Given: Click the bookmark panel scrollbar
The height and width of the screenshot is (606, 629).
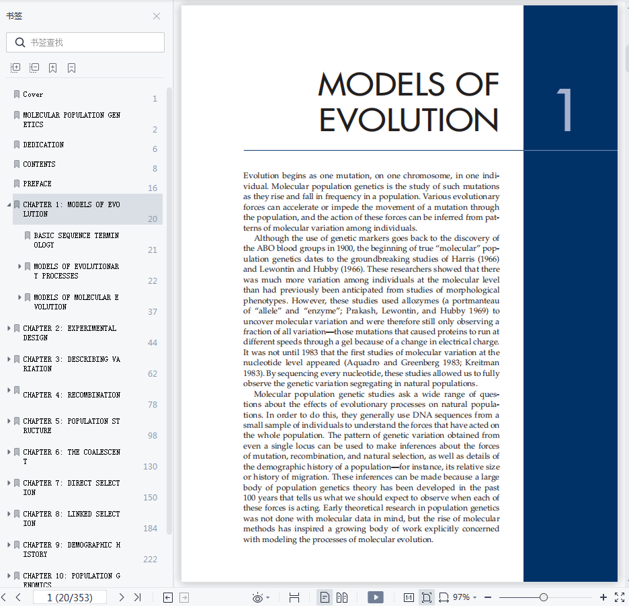Looking at the screenshot, I should pyautogui.click(x=169, y=311).
